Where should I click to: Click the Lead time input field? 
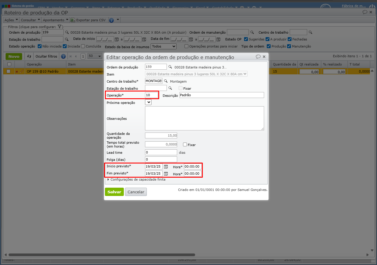pos(161,152)
